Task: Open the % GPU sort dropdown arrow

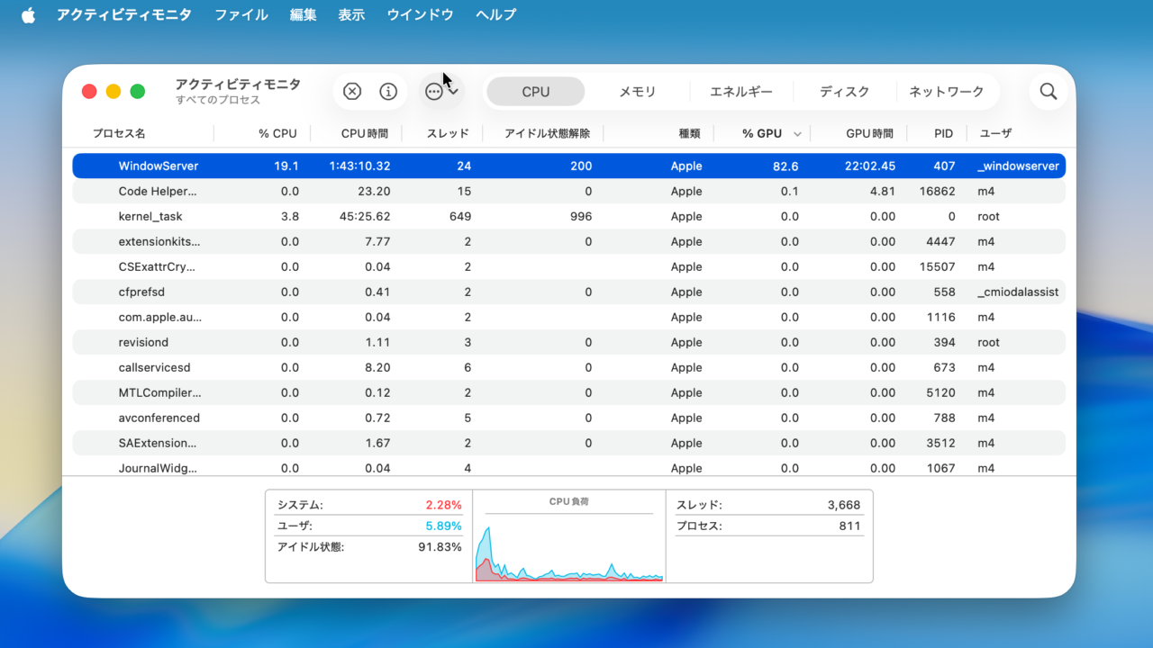Action: [796, 132]
